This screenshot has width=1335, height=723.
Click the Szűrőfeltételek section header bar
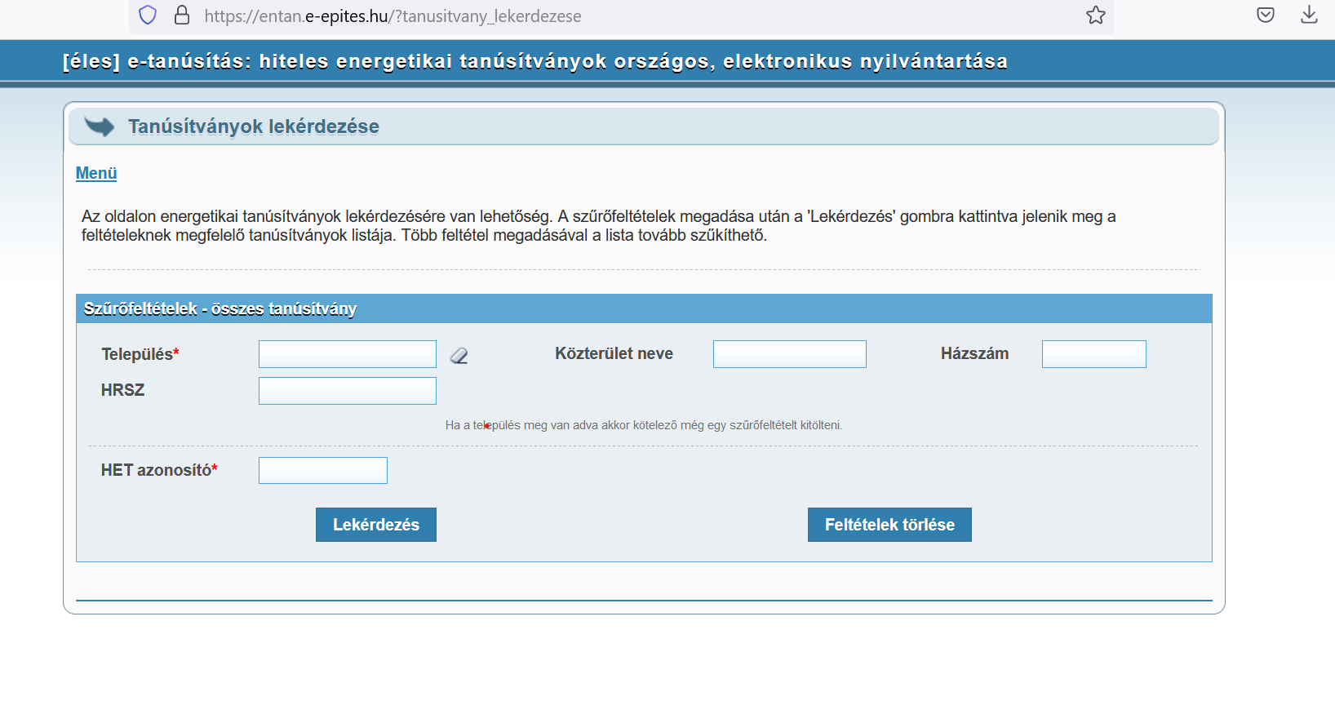(643, 309)
